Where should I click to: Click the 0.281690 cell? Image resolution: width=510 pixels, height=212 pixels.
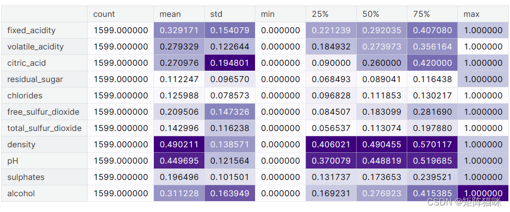point(432,112)
